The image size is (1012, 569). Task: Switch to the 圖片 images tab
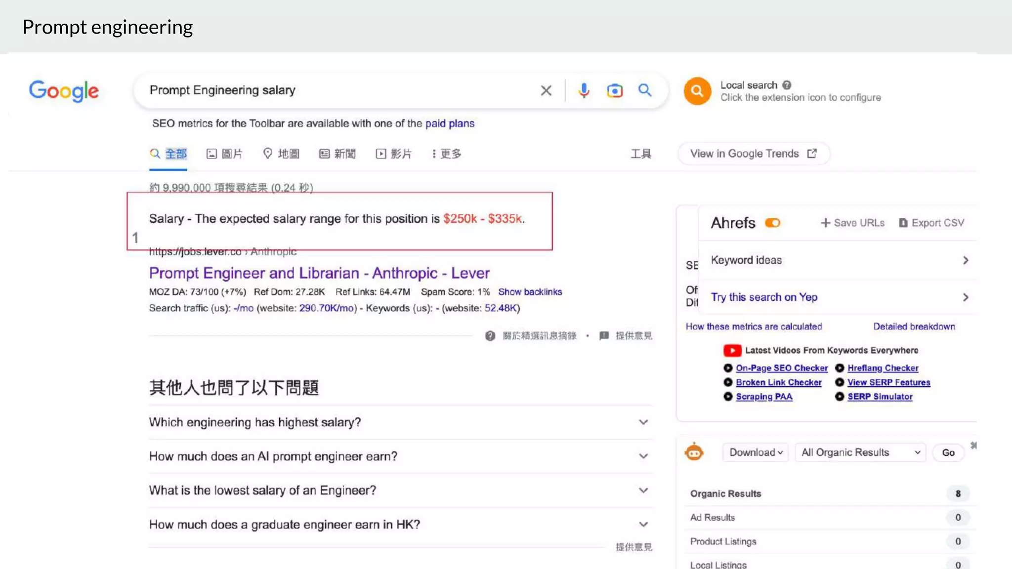click(x=224, y=154)
